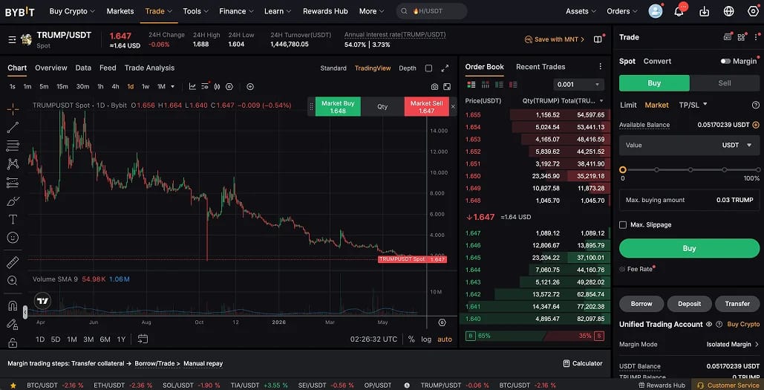The image size is (764, 390).
Task: Click the green Market Buy button
Action: 338,107
